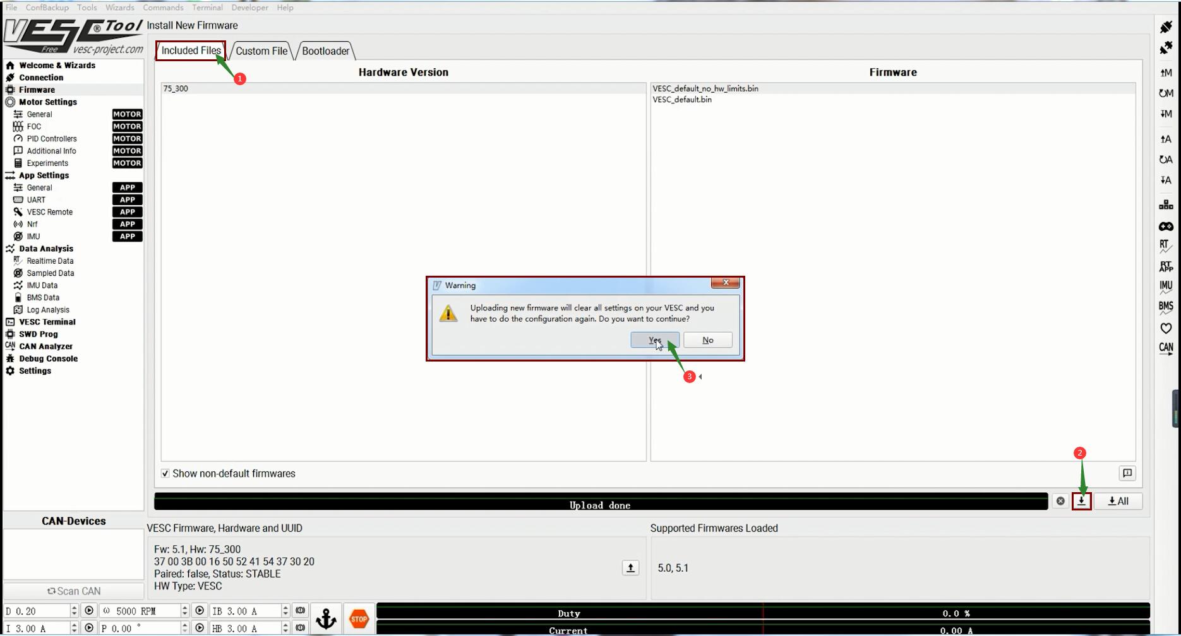Enable RT realtime data streaming icon
Viewport: 1181px width, 636px height.
click(x=1166, y=246)
